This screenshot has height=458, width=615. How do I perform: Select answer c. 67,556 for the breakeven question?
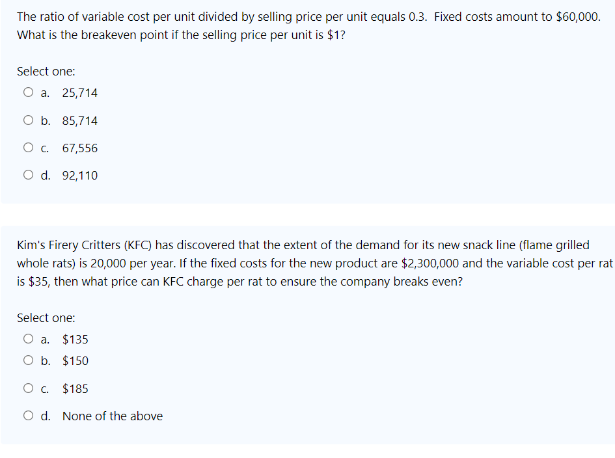(x=28, y=147)
